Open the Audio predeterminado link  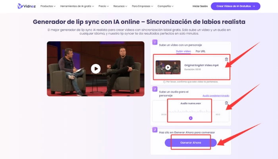[x=216, y=95]
